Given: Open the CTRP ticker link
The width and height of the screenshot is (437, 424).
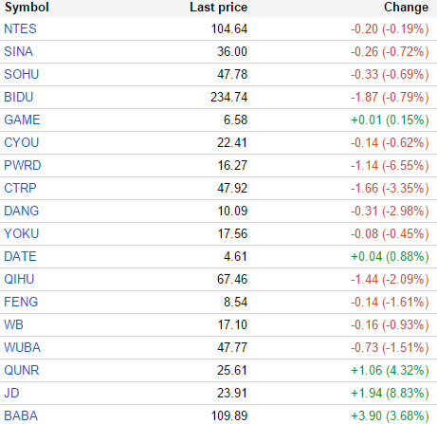Looking at the screenshot, I should [20, 188].
